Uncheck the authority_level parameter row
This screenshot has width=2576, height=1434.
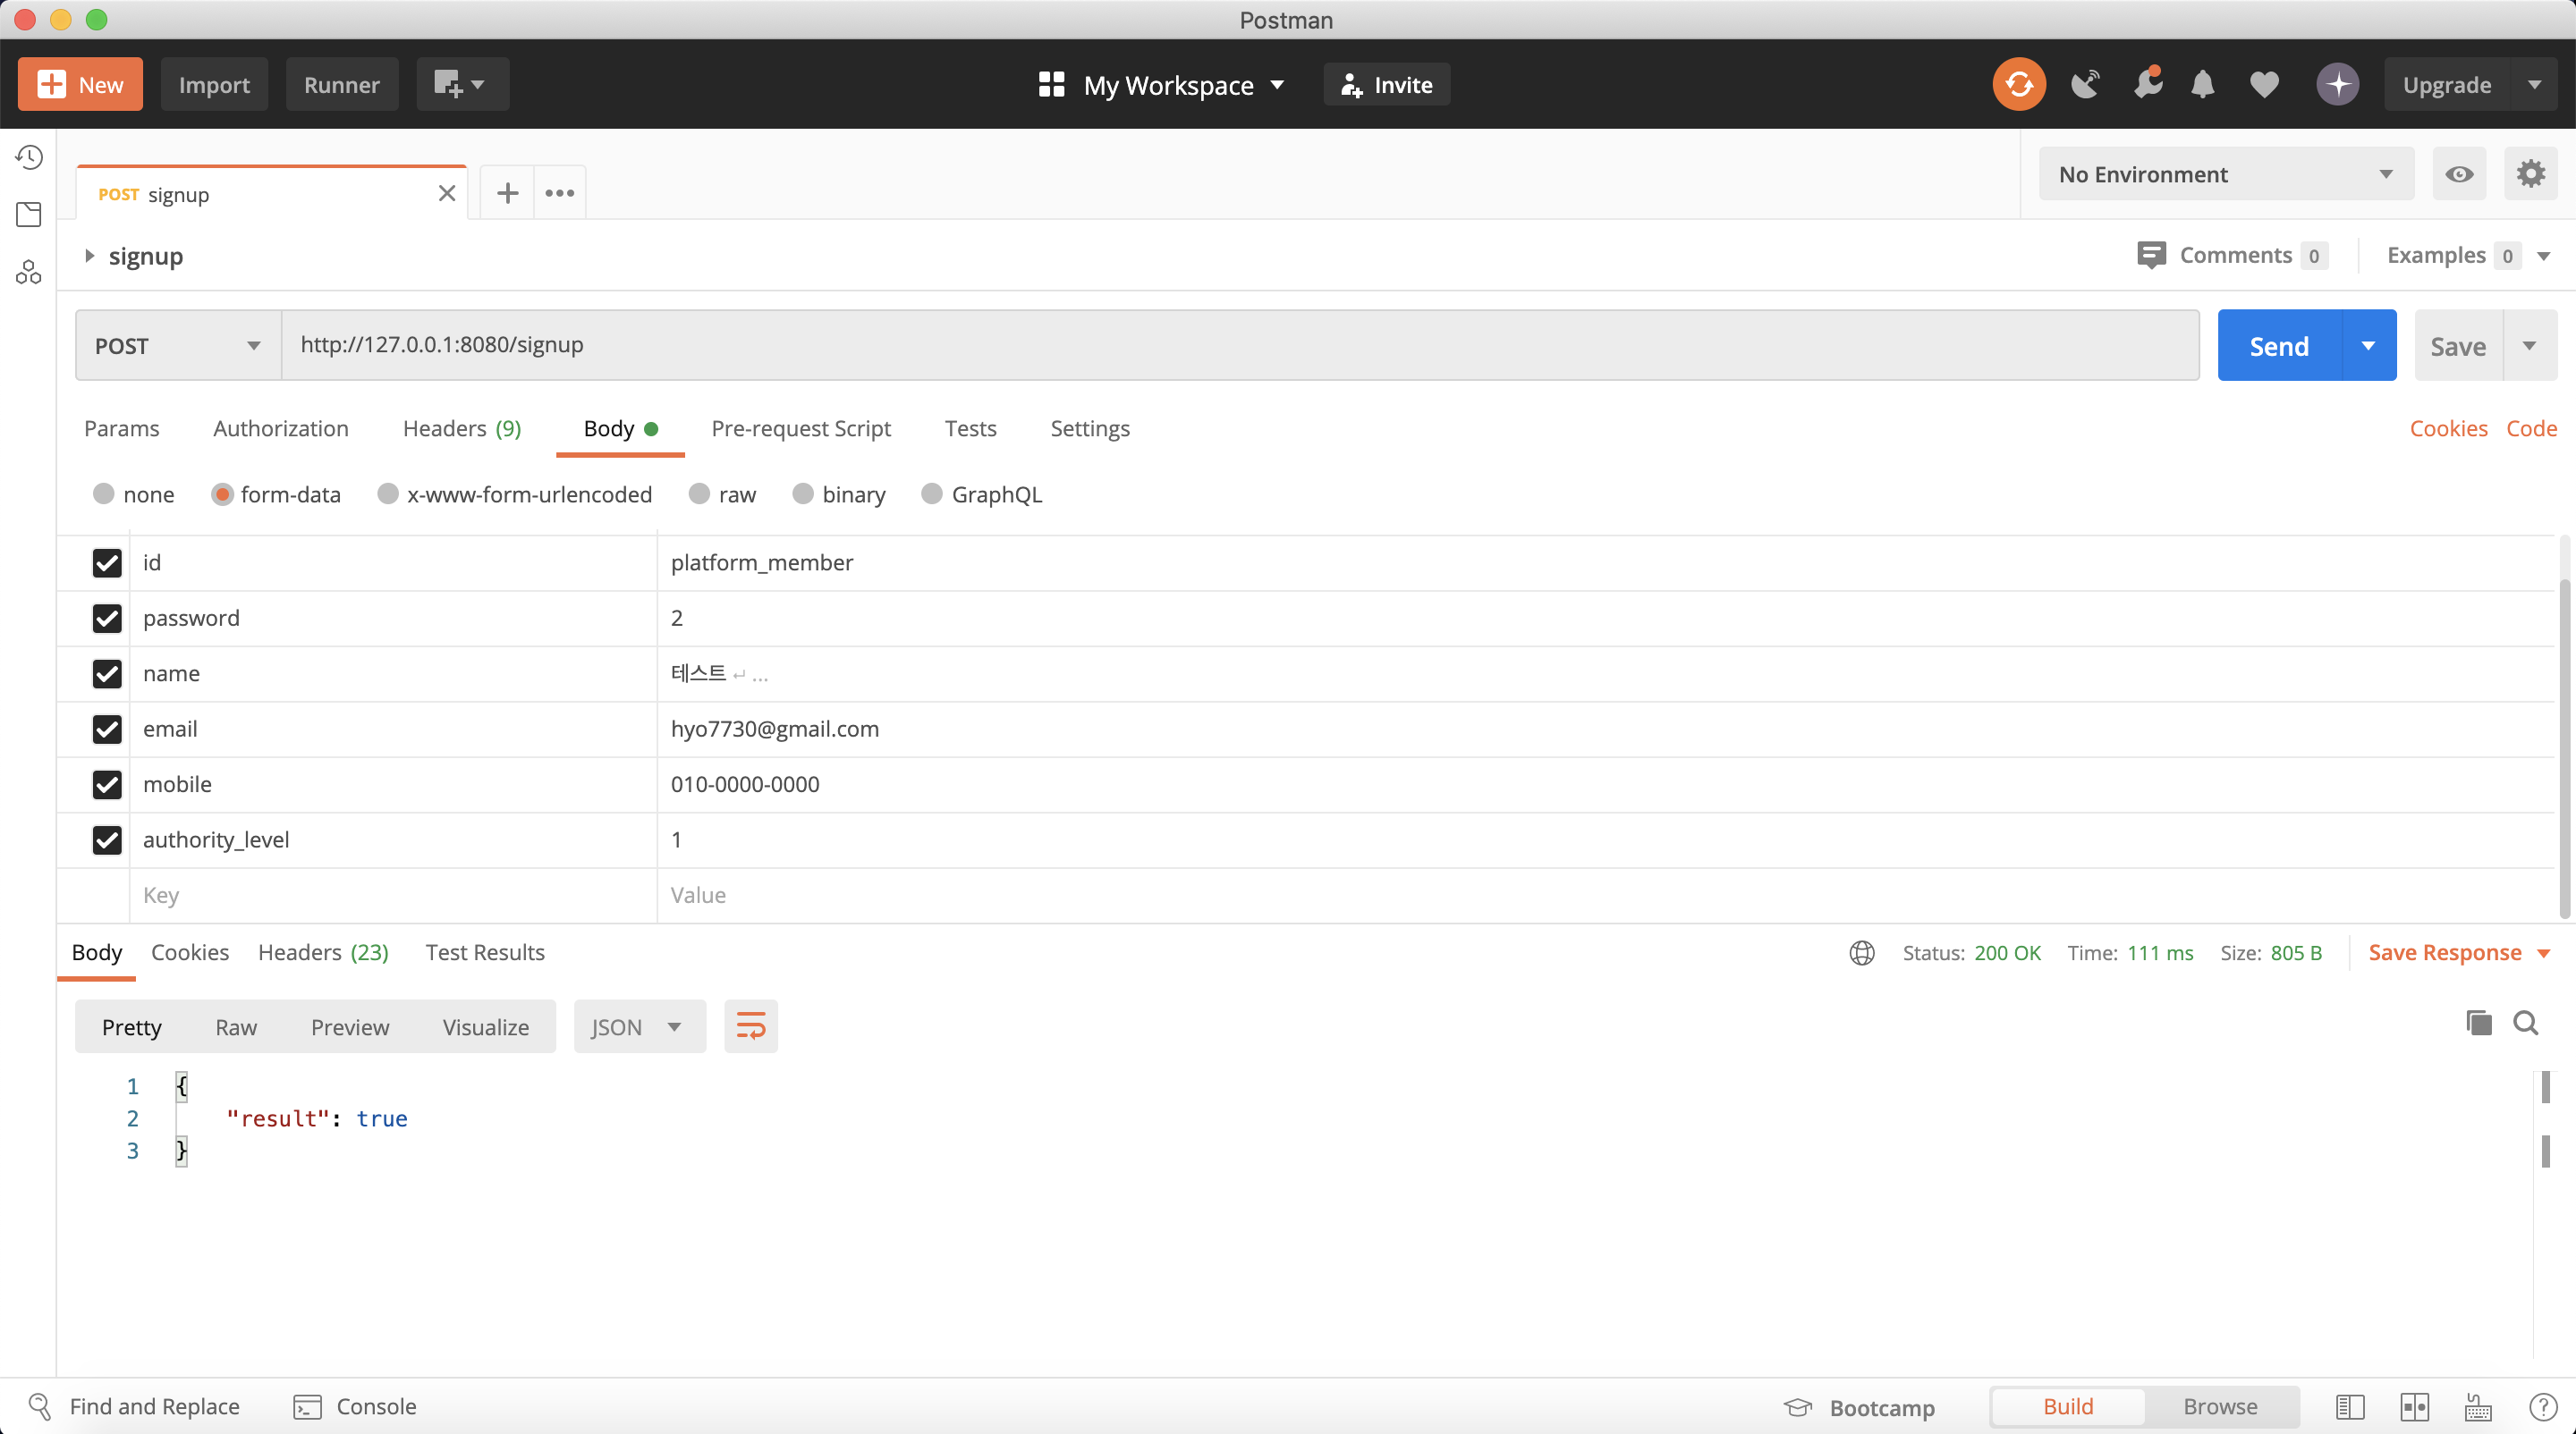(x=107, y=840)
